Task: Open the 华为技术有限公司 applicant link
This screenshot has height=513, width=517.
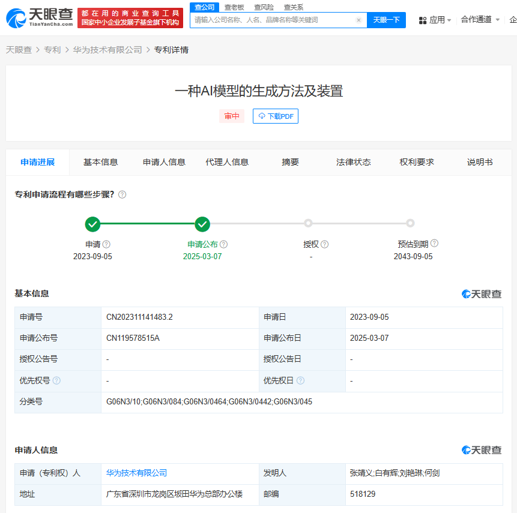Action: point(136,473)
